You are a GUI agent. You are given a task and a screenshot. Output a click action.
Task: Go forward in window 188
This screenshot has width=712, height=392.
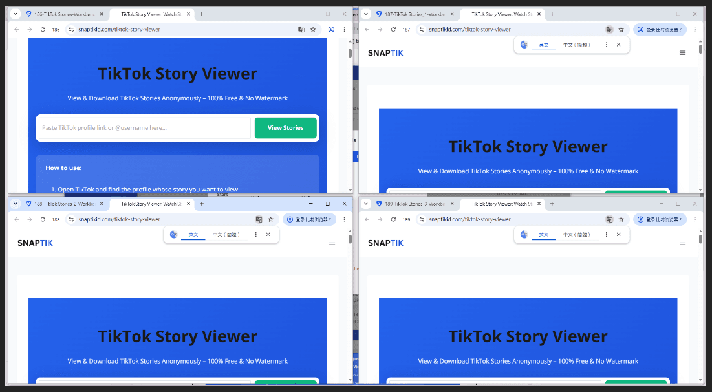30,219
